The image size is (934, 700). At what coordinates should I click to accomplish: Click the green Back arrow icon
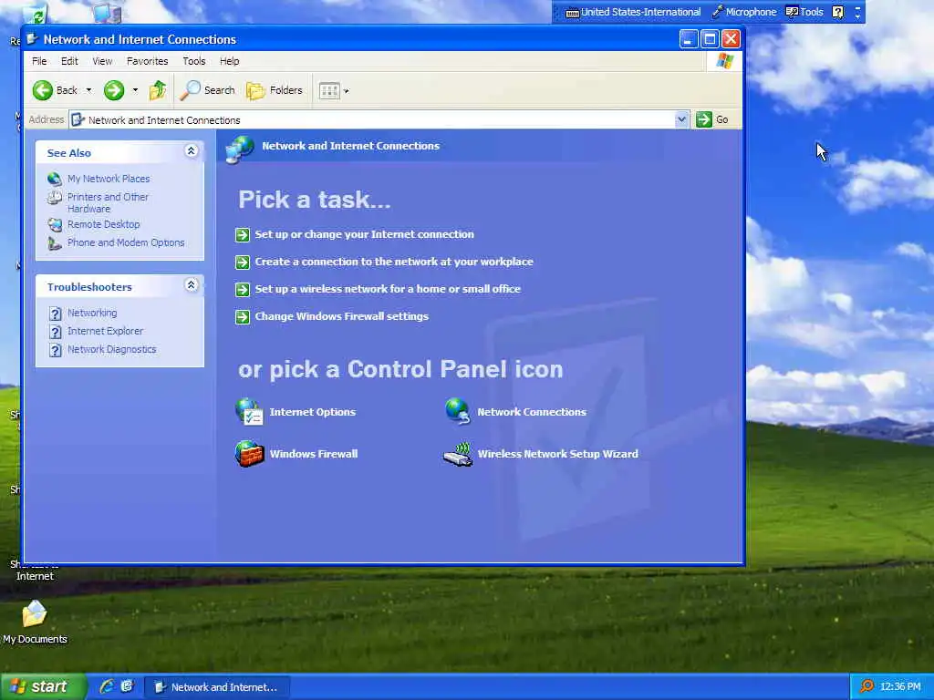[x=42, y=90]
